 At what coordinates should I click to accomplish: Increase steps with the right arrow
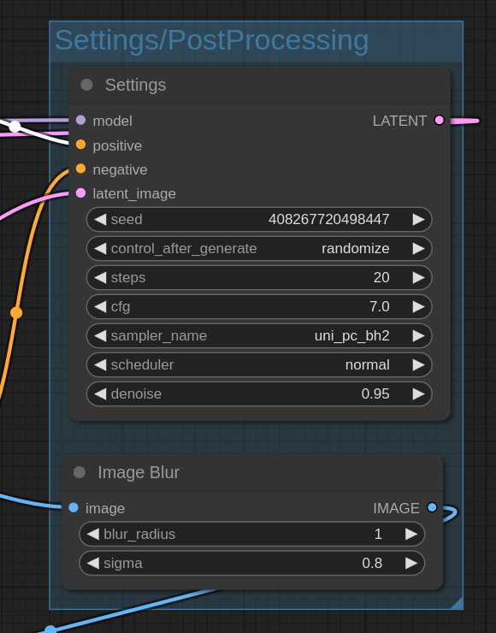click(x=418, y=278)
